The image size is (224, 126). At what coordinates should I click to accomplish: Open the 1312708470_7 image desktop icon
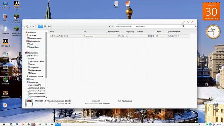(x=6, y=94)
